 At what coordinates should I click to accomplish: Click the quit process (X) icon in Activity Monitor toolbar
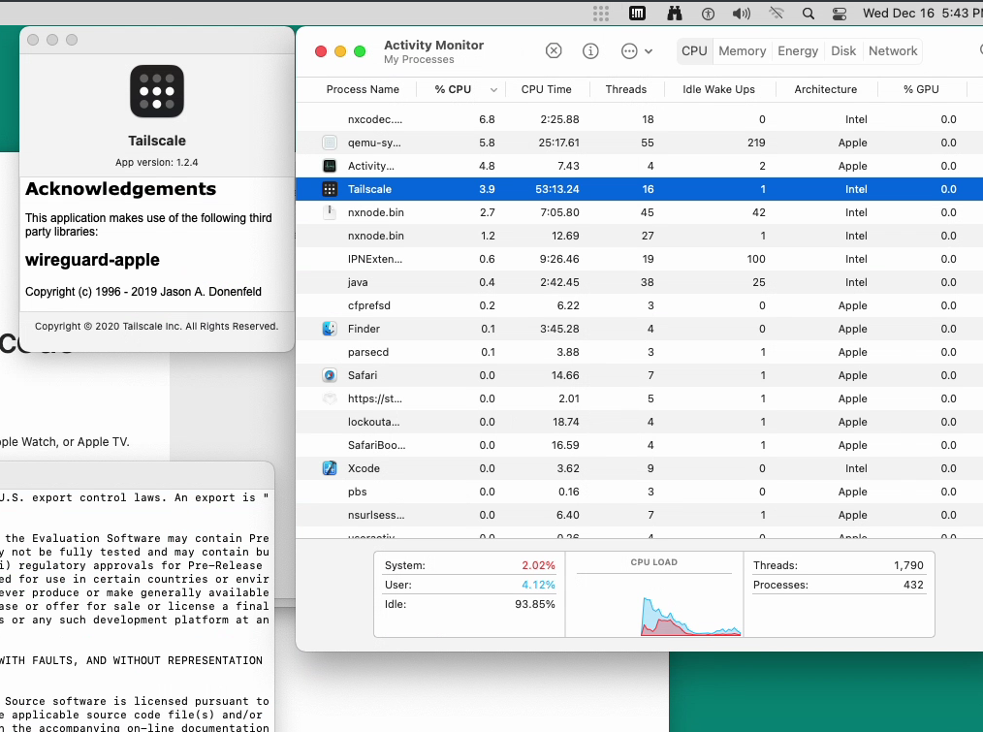click(x=554, y=50)
